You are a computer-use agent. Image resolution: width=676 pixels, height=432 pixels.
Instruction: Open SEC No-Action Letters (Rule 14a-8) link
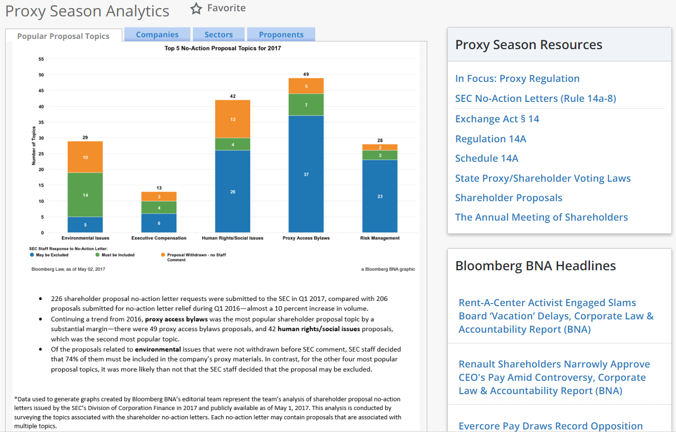pos(535,98)
